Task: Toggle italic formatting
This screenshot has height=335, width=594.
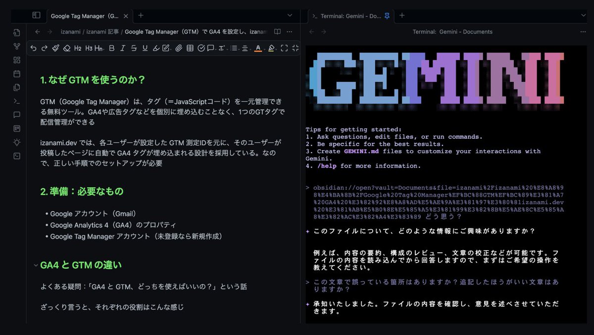Action: tap(123, 48)
